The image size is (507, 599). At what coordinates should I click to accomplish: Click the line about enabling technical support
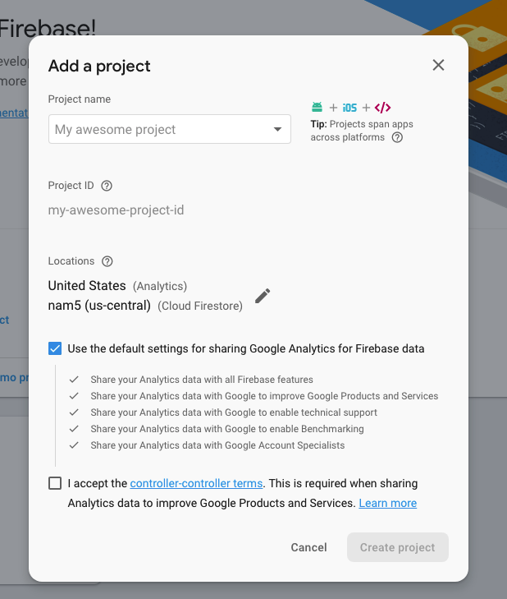click(234, 412)
